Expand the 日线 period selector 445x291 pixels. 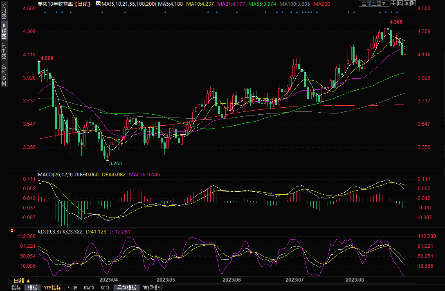pos(22,281)
